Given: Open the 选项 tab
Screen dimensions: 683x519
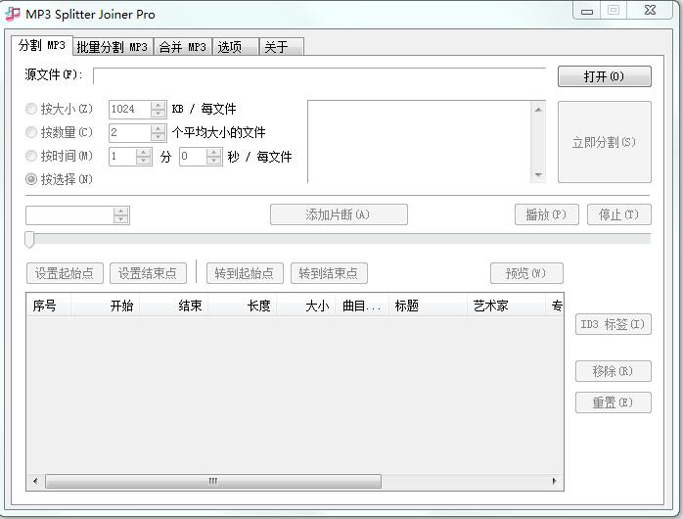Looking at the screenshot, I should point(235,47).
